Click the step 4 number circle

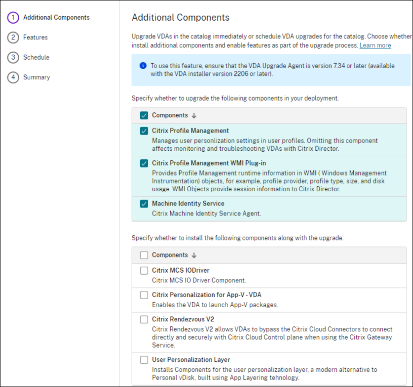(x=13, y=77)
